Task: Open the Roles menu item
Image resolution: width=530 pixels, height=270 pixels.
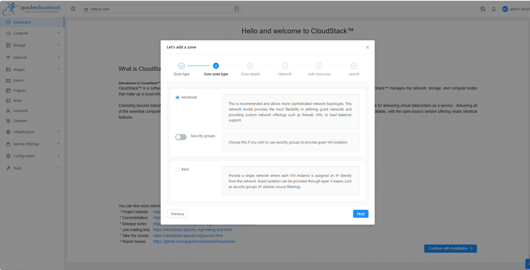Action: click(32, 101)
